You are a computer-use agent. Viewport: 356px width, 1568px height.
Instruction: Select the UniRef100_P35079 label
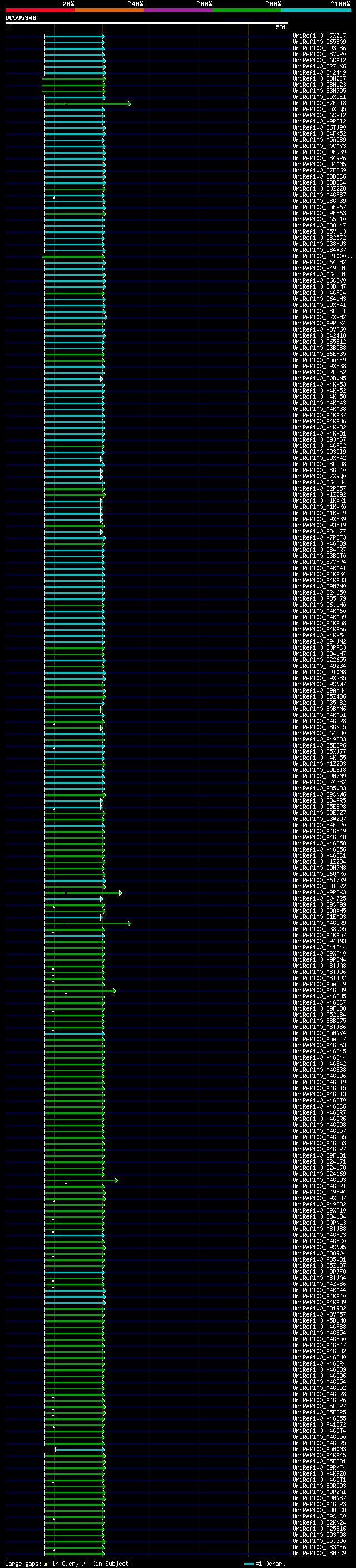point(319,599)
